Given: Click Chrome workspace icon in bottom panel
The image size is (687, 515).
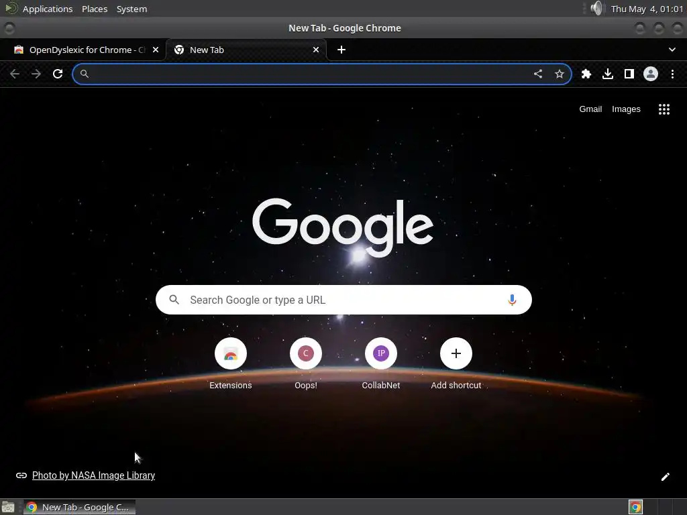Looking at the screenshot, I should 635,507.
